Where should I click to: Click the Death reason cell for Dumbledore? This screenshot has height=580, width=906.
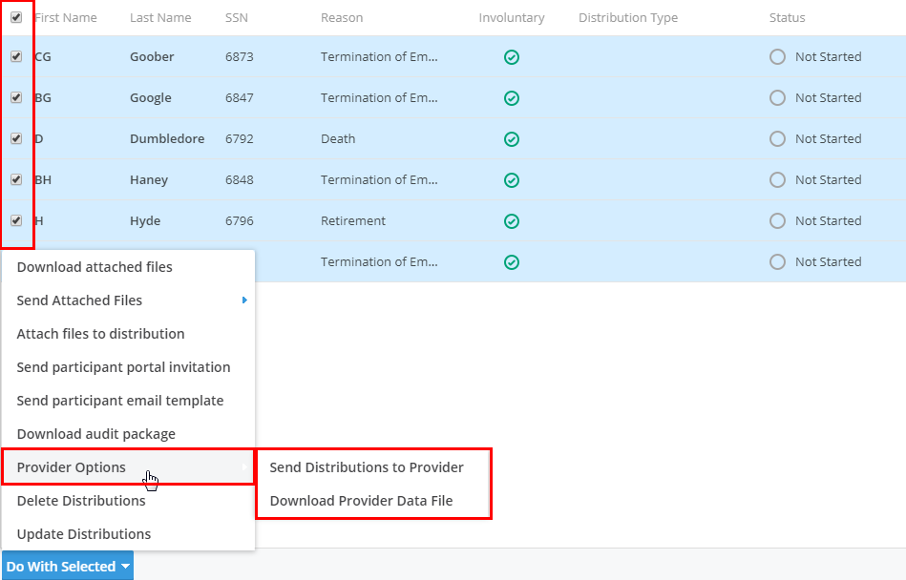pos(338,139)
